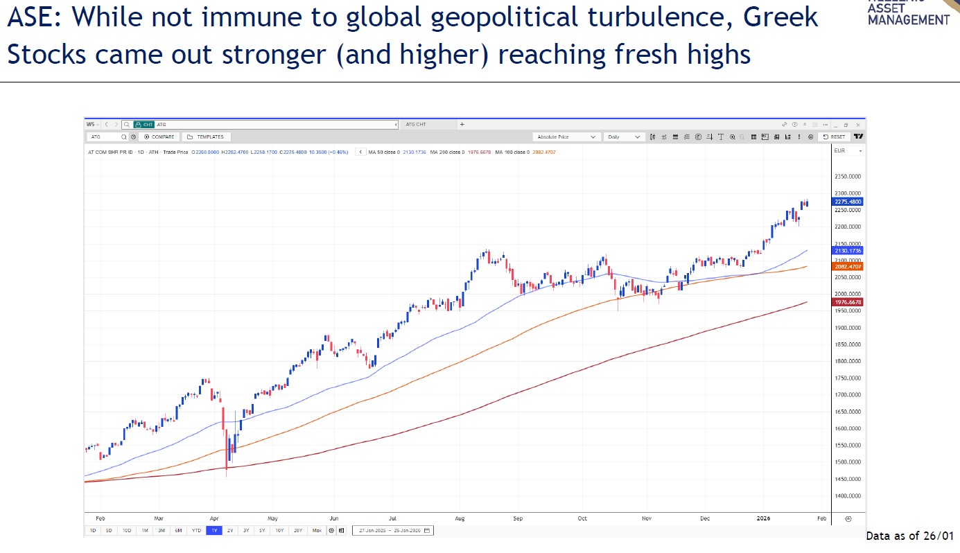This screenshot has height=553, width=960.
Task: Click settings gear next to Max
Action: coord(331,531)
